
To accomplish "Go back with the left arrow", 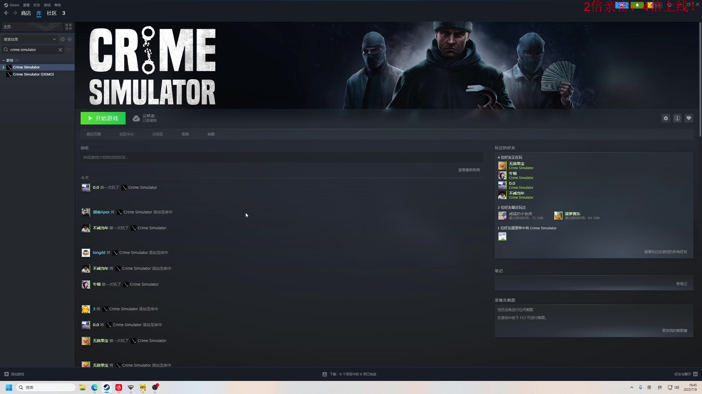I will 6,13.
